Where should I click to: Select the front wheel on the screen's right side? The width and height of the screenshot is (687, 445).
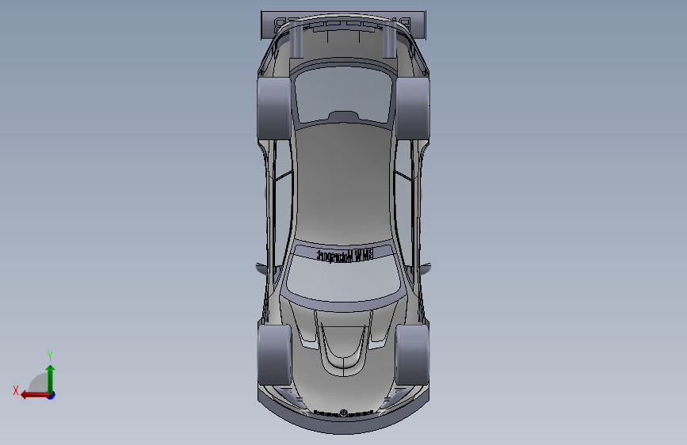pyautogui.click(x=412, y=355)
